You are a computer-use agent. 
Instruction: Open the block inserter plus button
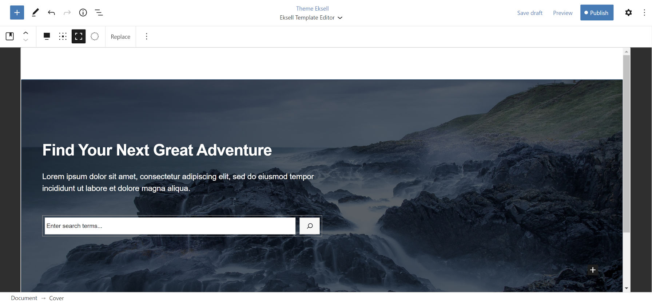coord(17,13)
